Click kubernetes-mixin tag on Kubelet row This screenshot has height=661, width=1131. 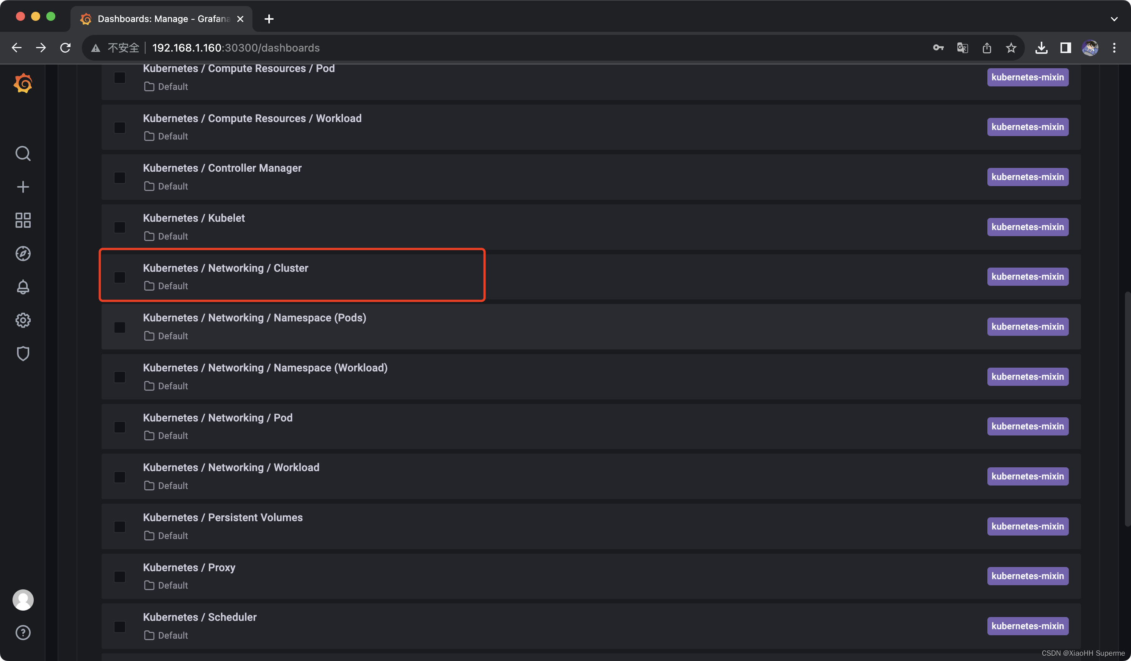click(x=1027, y=227)
